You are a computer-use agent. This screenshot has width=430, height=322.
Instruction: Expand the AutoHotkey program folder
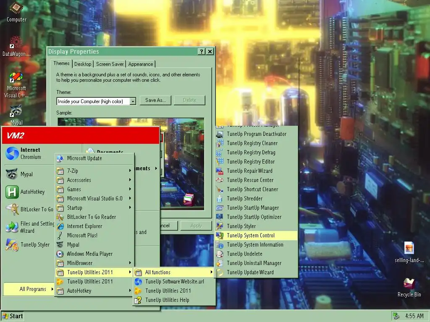click(94, 291)
